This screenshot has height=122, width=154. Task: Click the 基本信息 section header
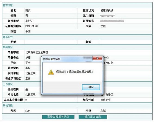[8, 5]
